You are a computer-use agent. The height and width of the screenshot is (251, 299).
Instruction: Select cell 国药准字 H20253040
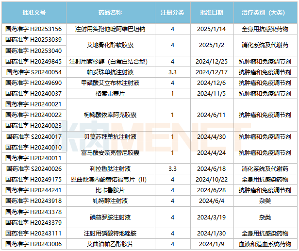coord(33,50)
